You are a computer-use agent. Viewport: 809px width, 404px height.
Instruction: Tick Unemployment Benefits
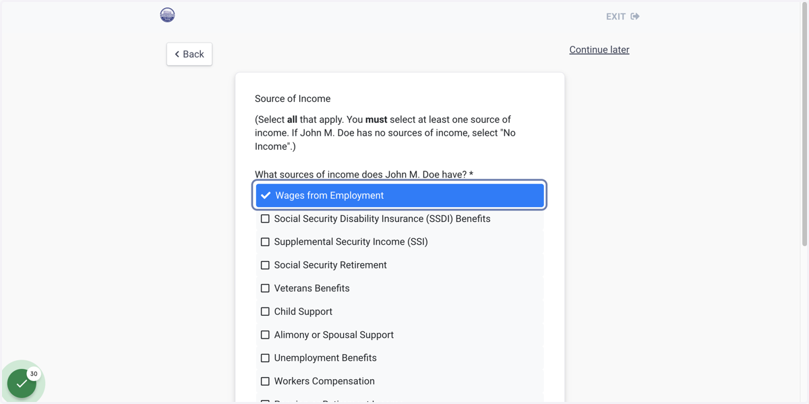click(400, 357)
